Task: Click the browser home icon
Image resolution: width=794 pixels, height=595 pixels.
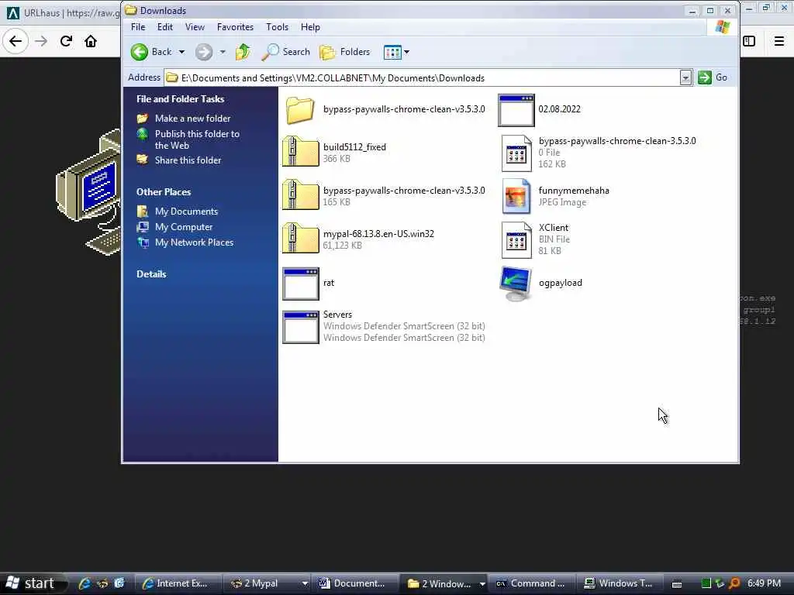Action: (91, 41)
